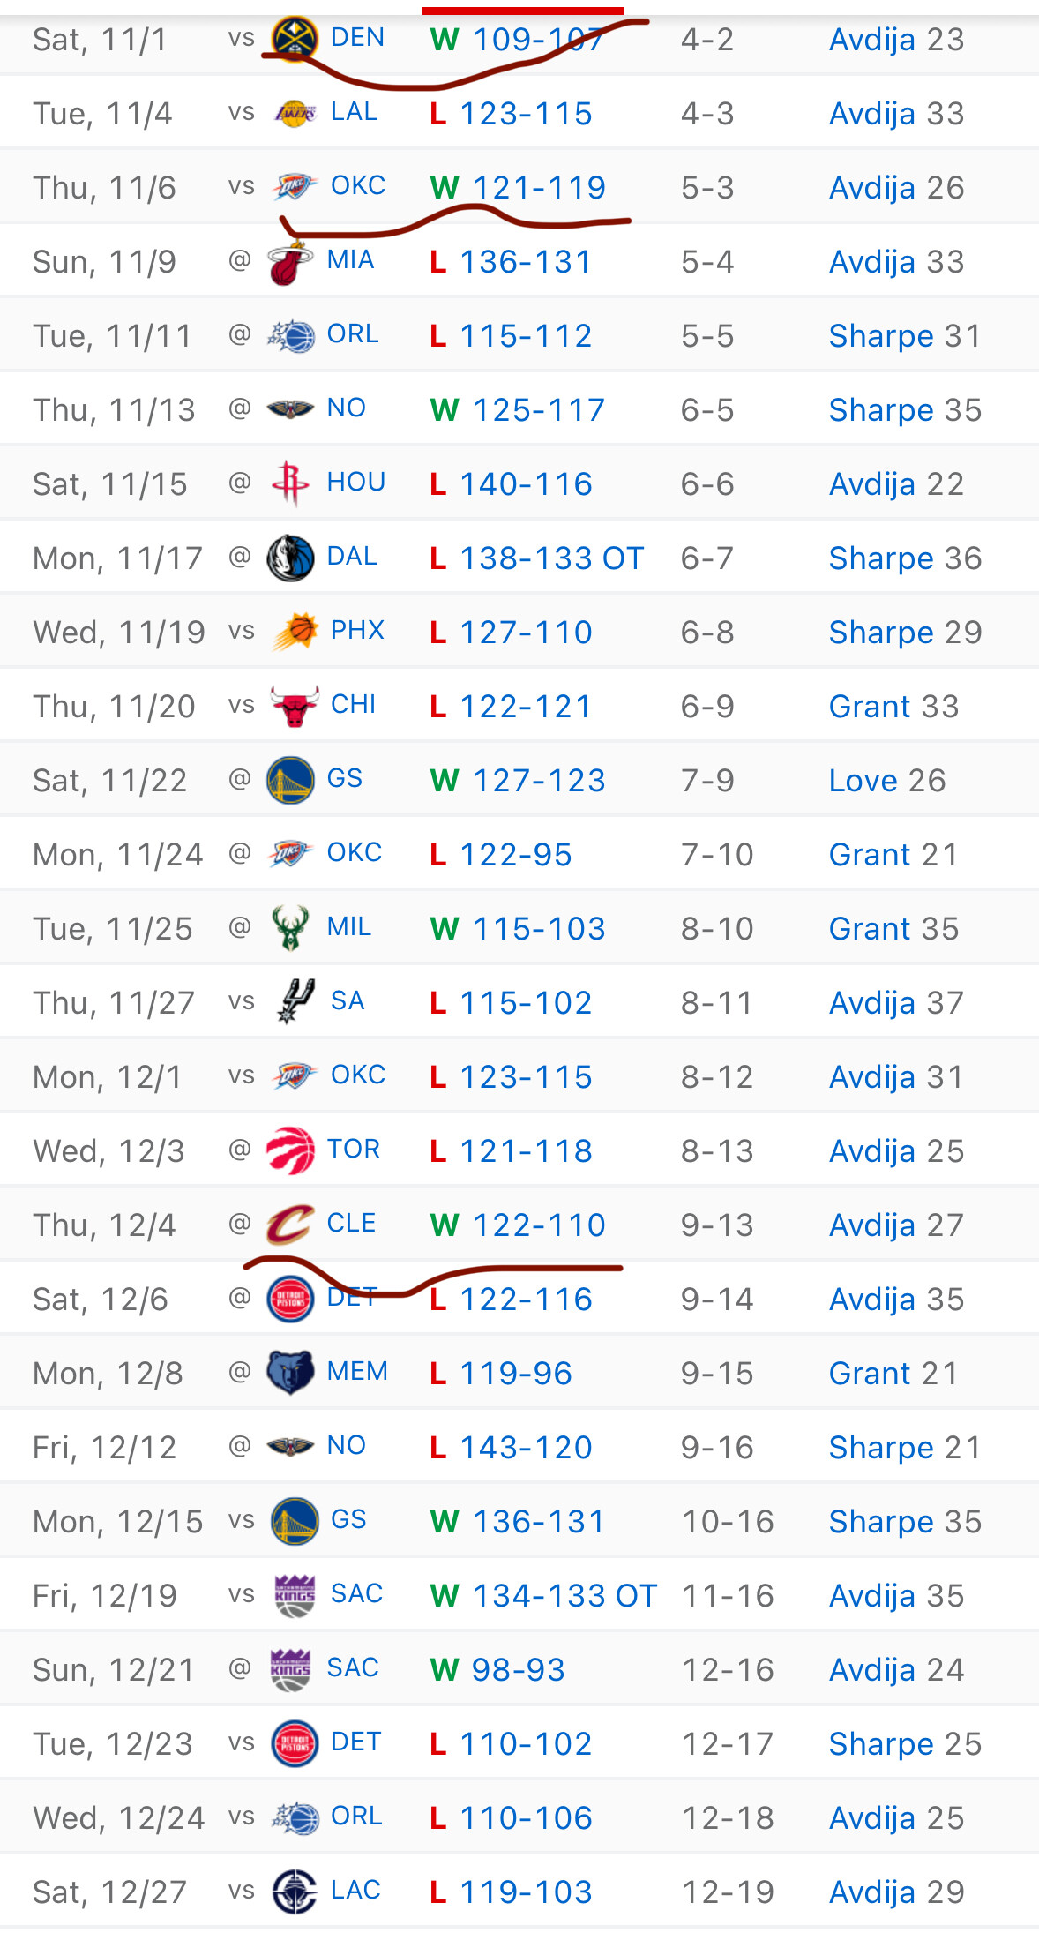This screenshot has width=1039, height=1933.
Task: Click the San Antonio Spurs logo icon
Action: click(x=295, y=1002)
